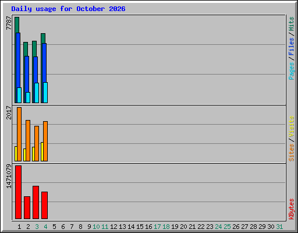Click the red KBytes bar for day 4
This screenshot has height=233, width=298.
(x=44, y=205)
